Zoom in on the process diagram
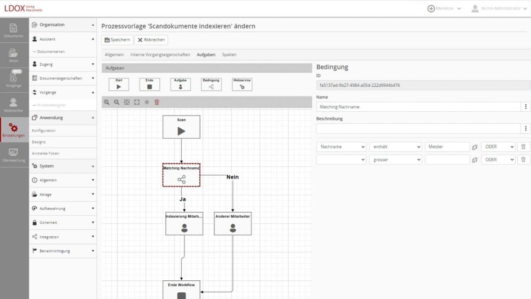 [107, 102]
